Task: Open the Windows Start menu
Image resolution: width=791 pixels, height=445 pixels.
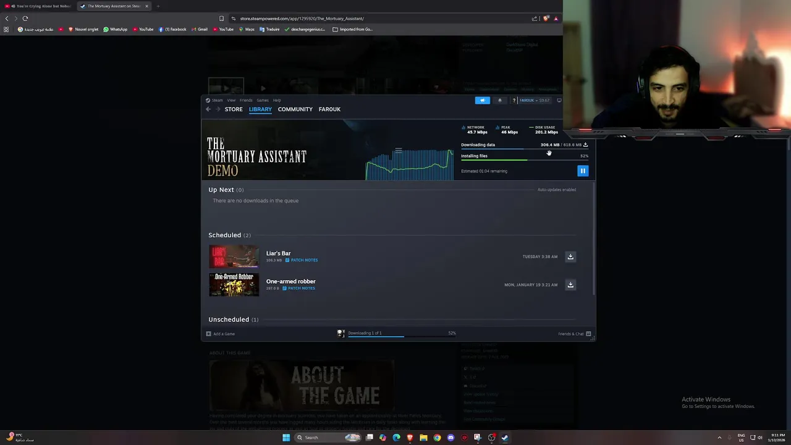Action: click(286, 438)
